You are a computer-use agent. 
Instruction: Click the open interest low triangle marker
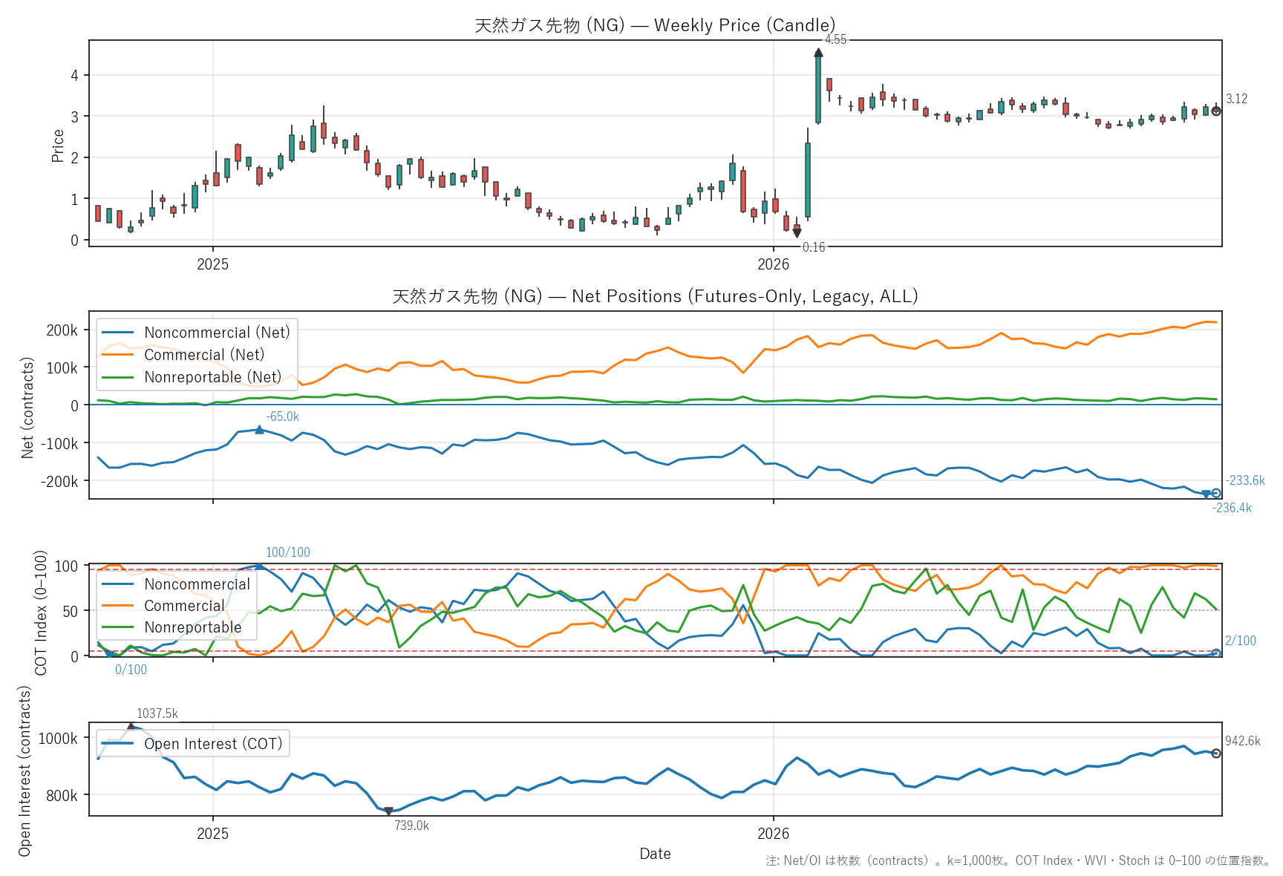[x=388, y=811]
